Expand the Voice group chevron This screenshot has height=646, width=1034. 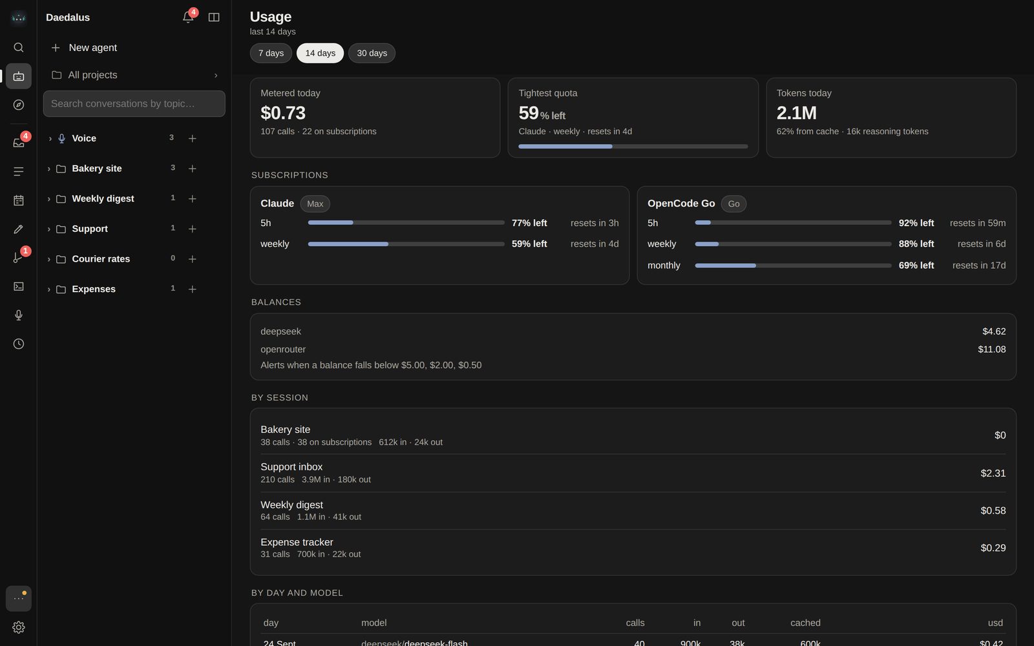click(x=50, y=138)
